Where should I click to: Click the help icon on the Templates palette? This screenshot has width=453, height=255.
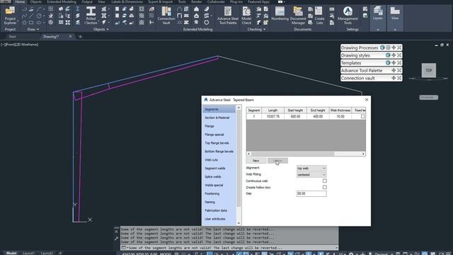tap(388, 63)
